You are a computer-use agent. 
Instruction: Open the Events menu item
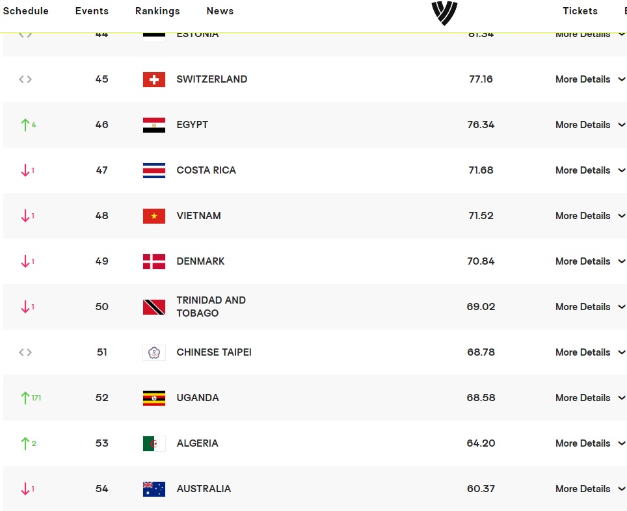pyautogui.click(x=92, y=11)
